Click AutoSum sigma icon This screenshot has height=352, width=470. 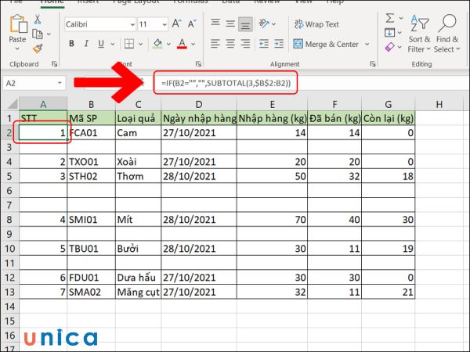point(389,18)
